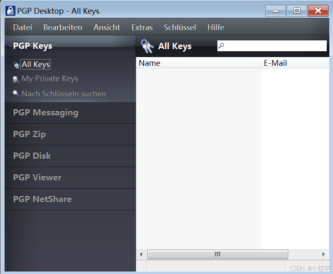Open Nach Schlüsseln suchen
The width and height of the screenshot is (333, 274).
(64, 93)
